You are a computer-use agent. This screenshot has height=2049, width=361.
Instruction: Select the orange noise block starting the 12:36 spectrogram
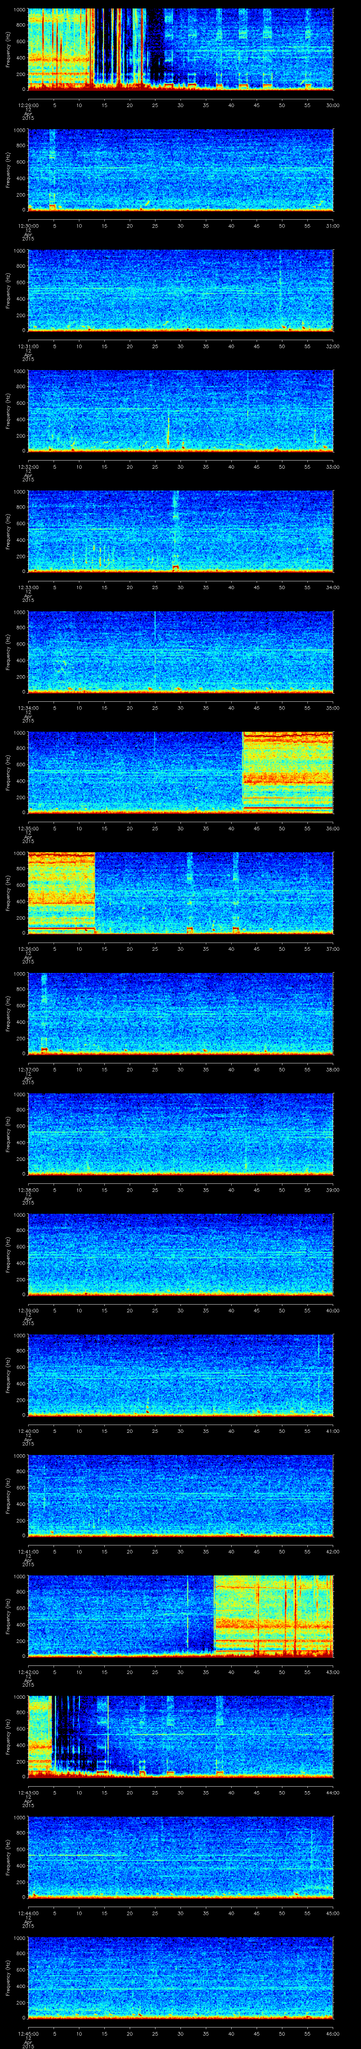pos(60,891)
